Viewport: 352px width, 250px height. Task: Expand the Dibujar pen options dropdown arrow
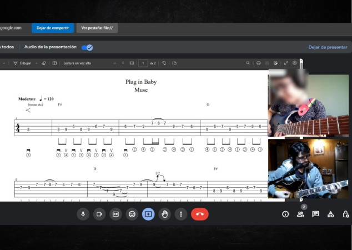[37, 63]
